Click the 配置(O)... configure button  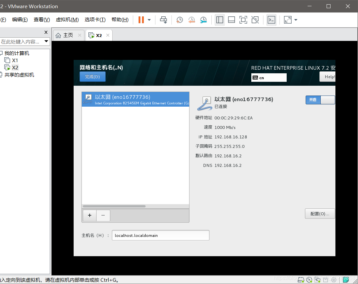pos(320,214)
